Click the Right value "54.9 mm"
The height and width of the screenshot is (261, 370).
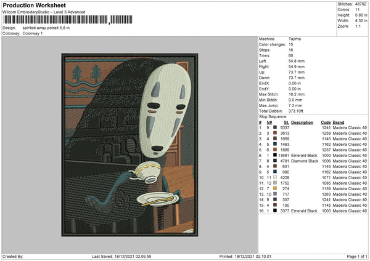pos(297,66)
